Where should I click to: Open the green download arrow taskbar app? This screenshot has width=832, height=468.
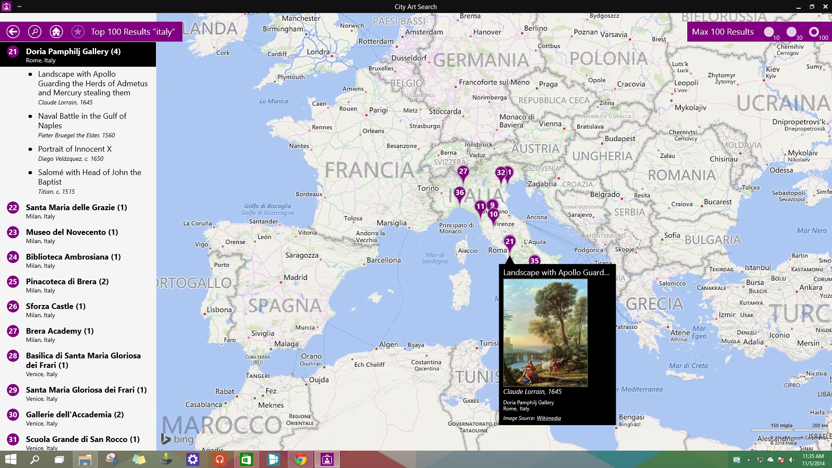[x=166, y=459]
